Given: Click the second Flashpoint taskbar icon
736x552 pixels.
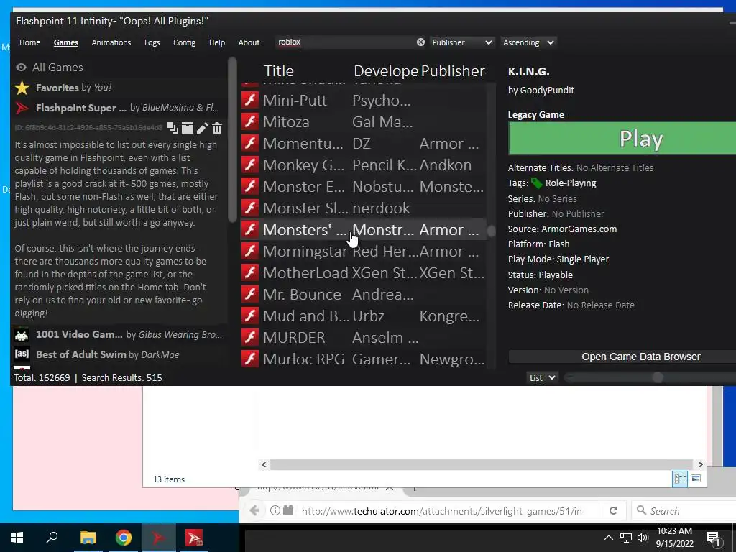Looking at the screenshot, I should coord(194,538).
